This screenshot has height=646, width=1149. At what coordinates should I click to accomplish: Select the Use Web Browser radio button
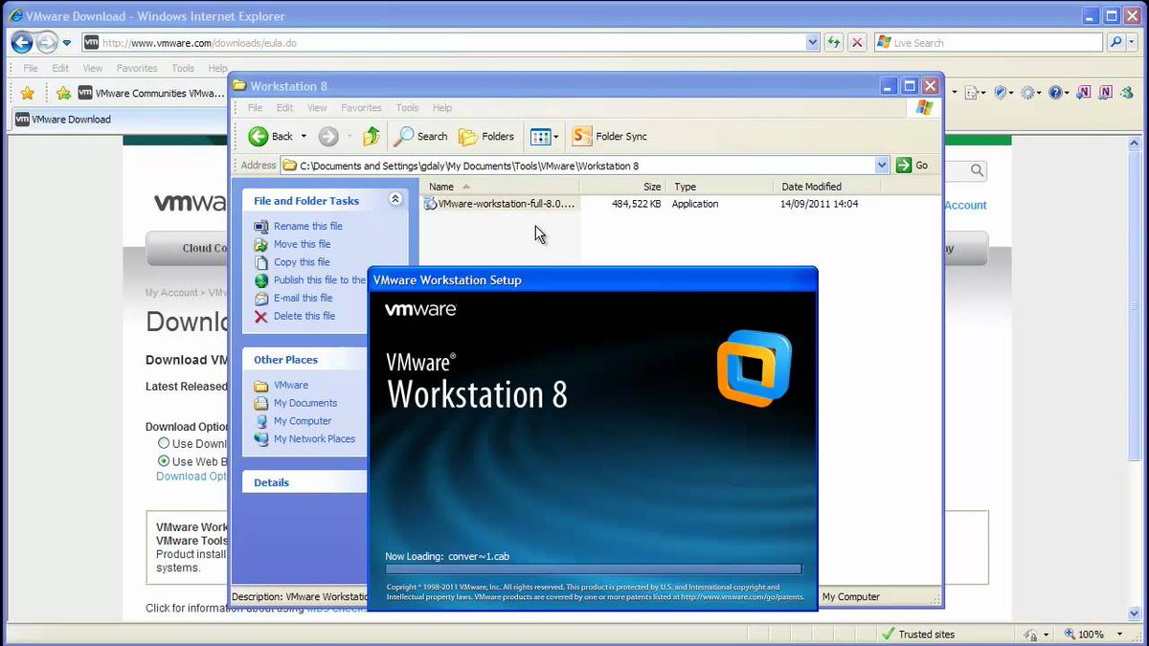point(163,461)
